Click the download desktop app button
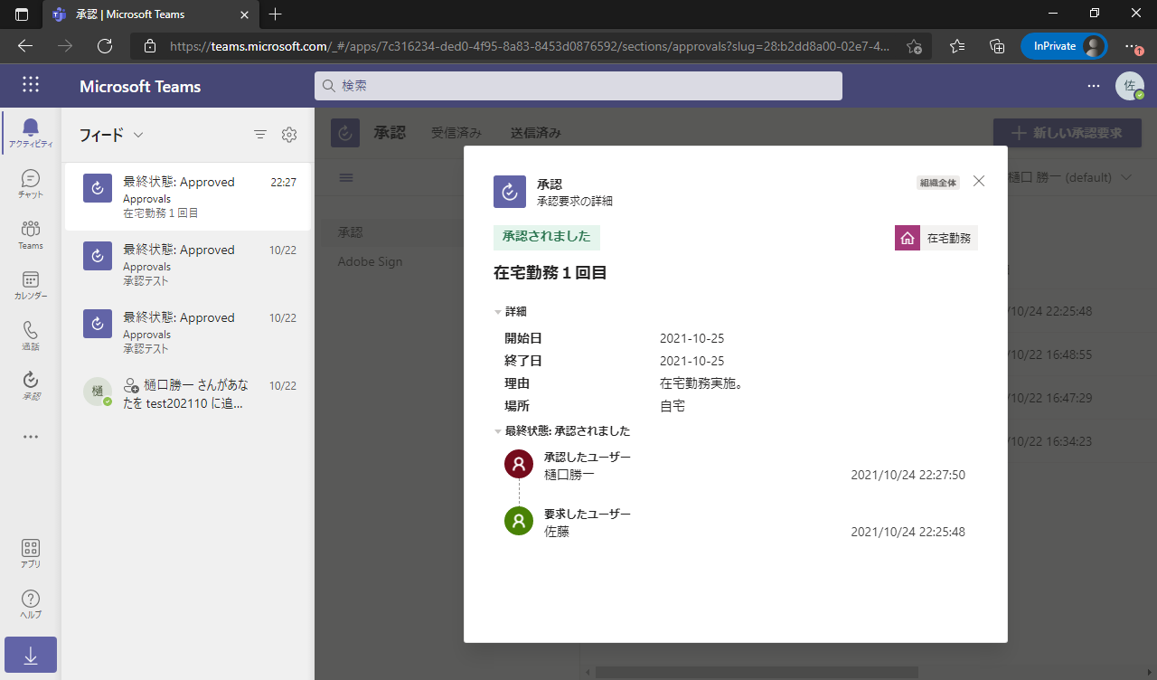This screenshot has width=1157, height=680. pos(31,655)
